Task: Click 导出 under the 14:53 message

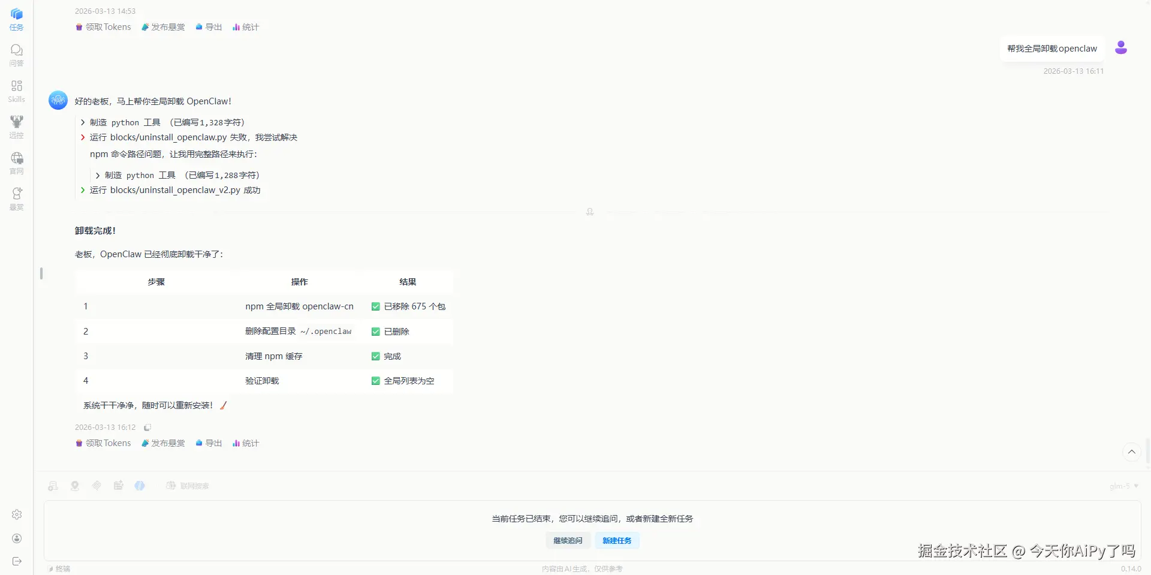Action: tap(209, 27)
